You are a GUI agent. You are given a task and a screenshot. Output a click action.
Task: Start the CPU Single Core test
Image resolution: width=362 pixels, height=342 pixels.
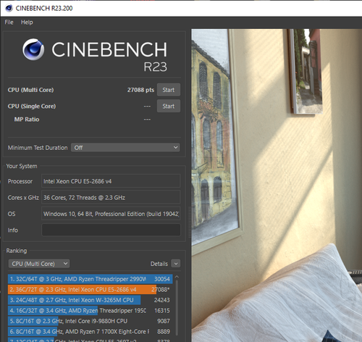click(x=169, y=106)
